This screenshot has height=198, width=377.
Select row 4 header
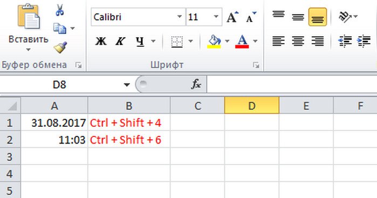tap(10, 174)
